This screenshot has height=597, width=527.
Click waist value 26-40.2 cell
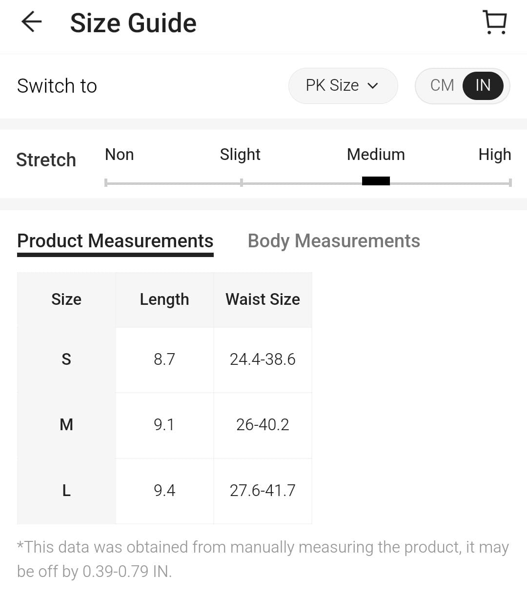(263, 425)
